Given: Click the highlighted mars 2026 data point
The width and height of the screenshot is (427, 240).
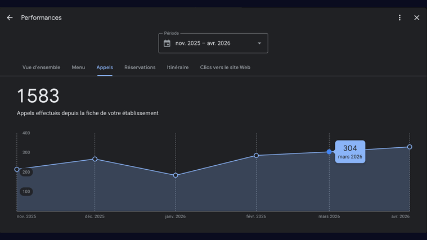Looking at the screenshot, I should (x=329, y=152).
